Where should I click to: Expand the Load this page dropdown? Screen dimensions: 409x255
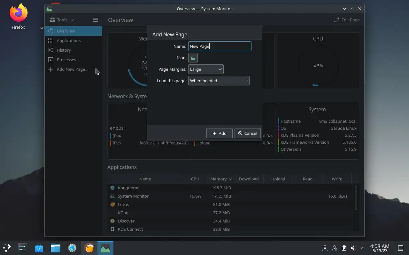pos(219,81)
